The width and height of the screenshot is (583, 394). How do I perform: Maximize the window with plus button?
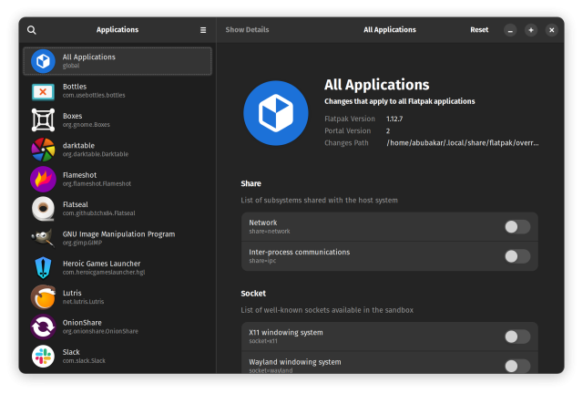click(x=531, y=30)
